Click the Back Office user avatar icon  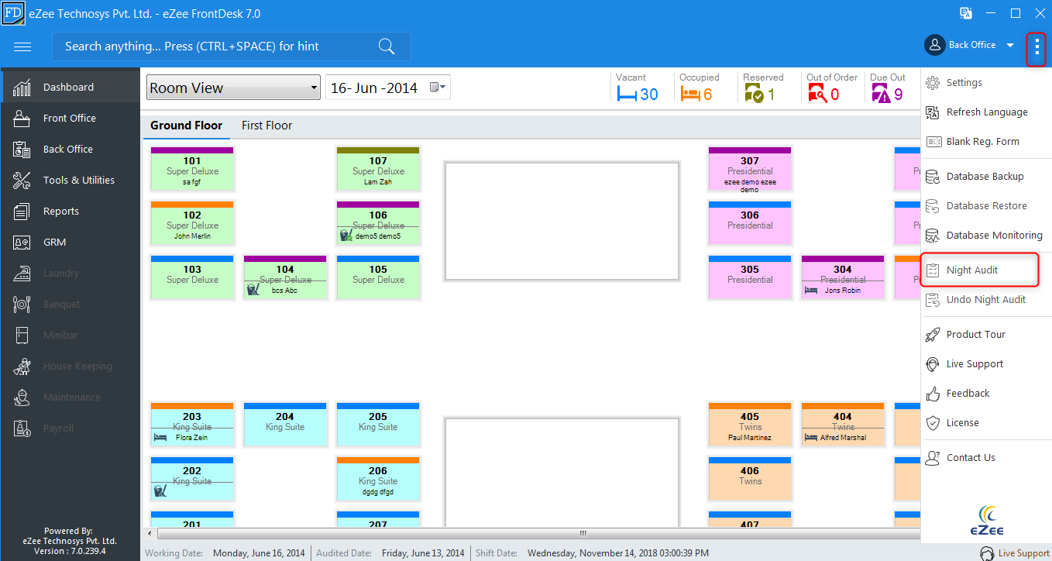934,45
